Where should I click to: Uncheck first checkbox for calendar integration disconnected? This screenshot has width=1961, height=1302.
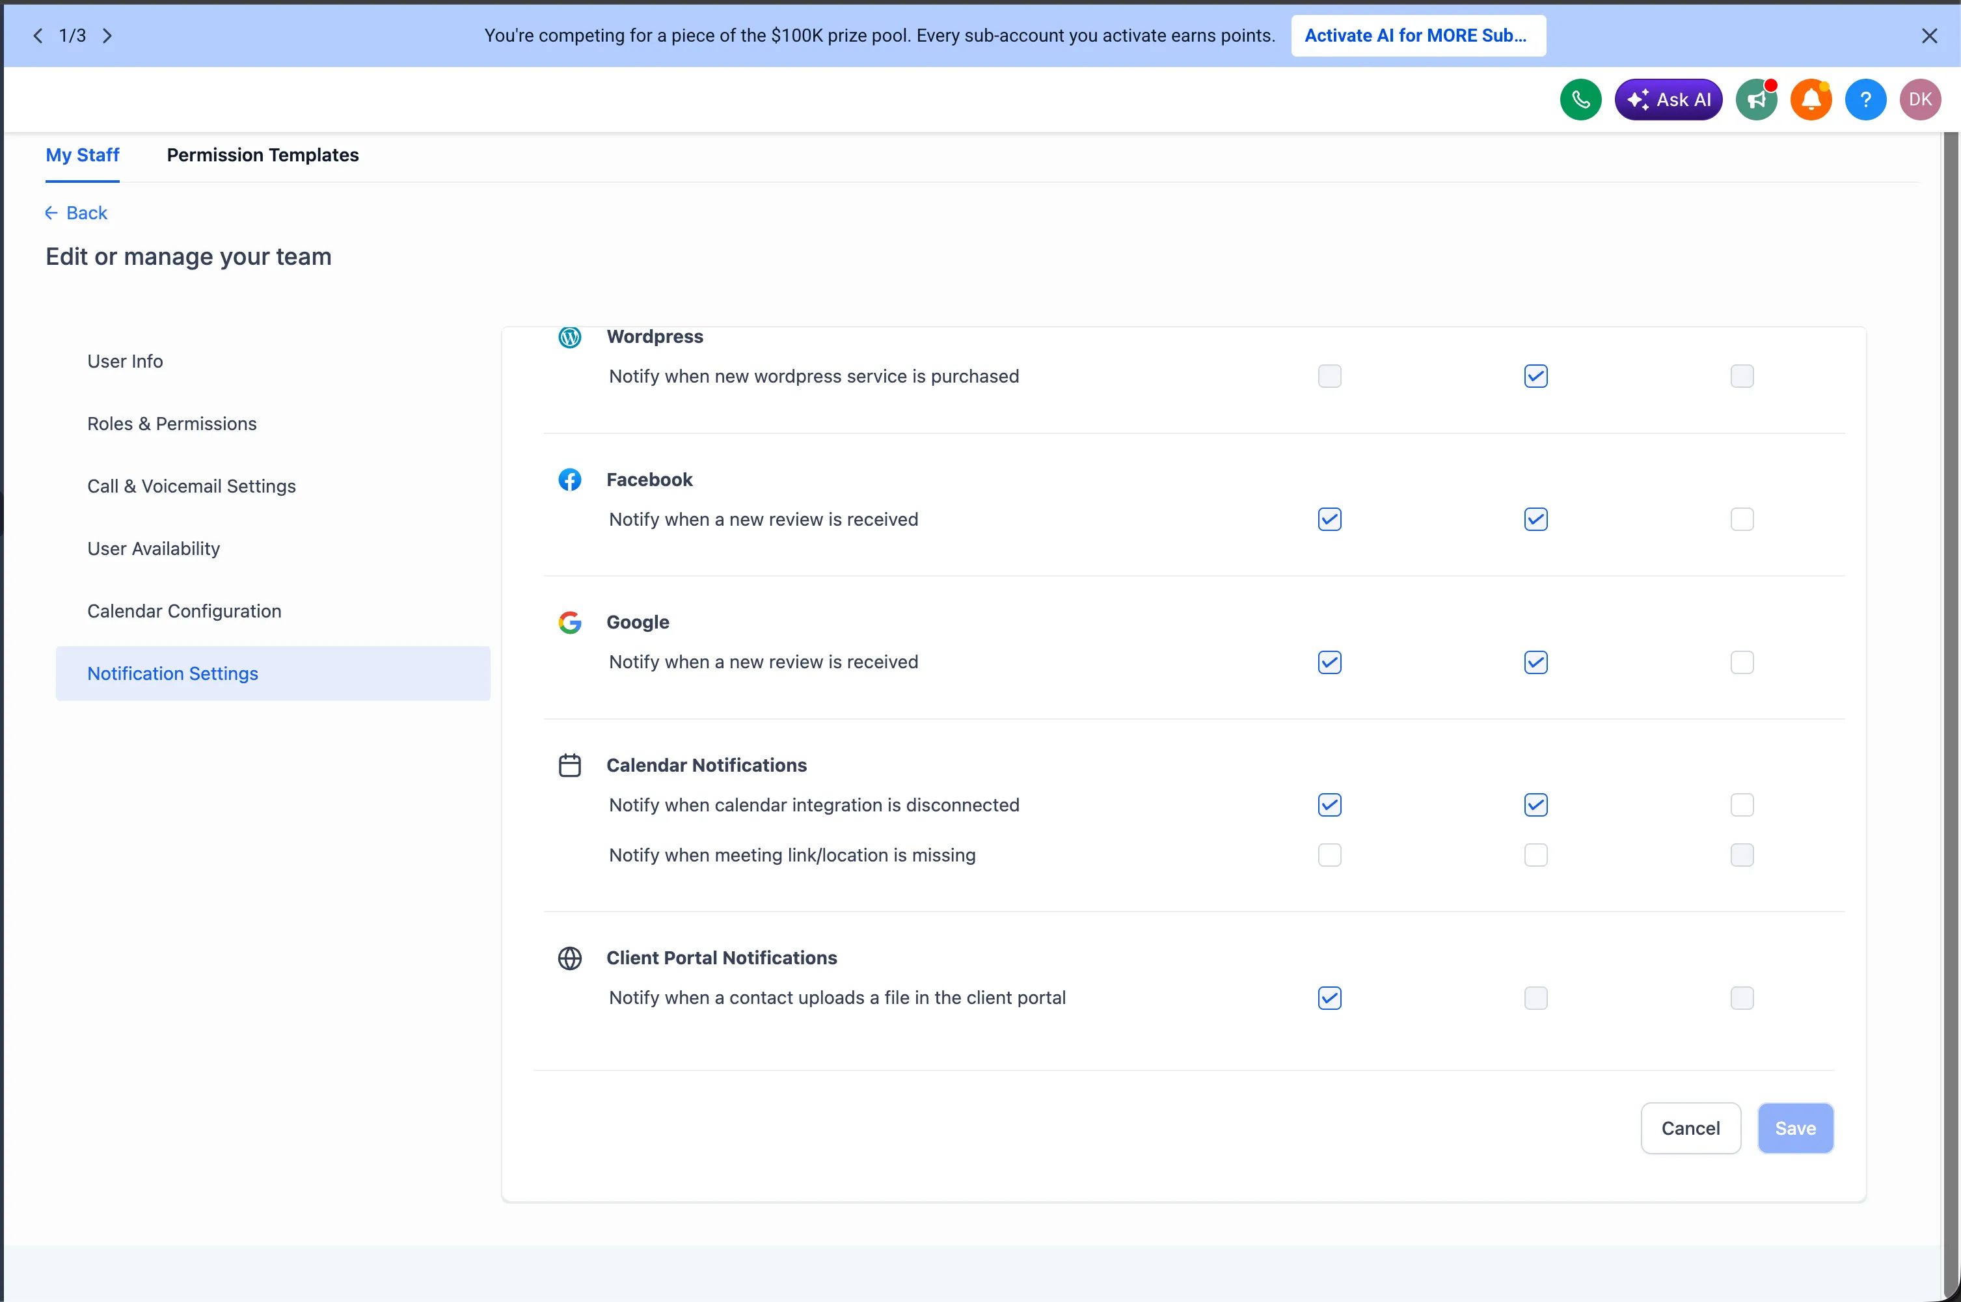coord(1329,806)
